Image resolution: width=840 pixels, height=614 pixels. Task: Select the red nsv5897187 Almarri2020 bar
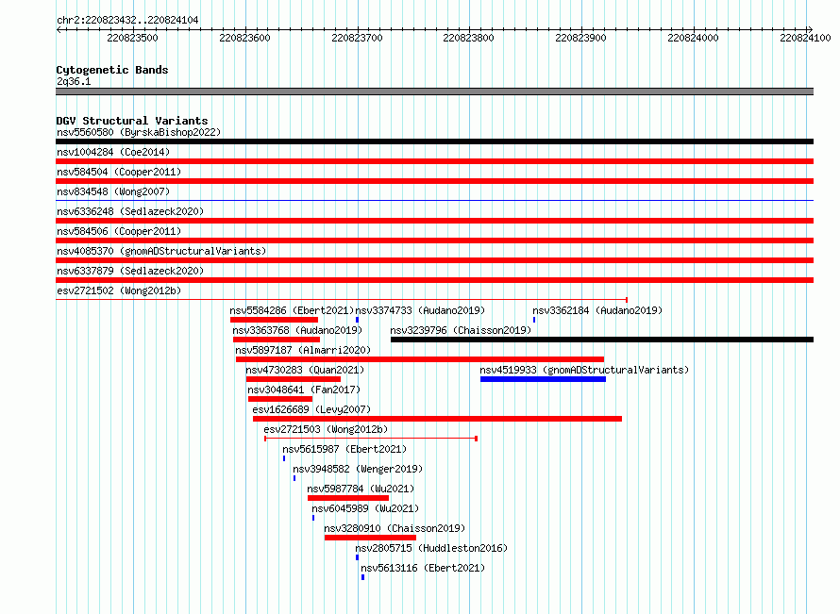(x=420, y=359)
